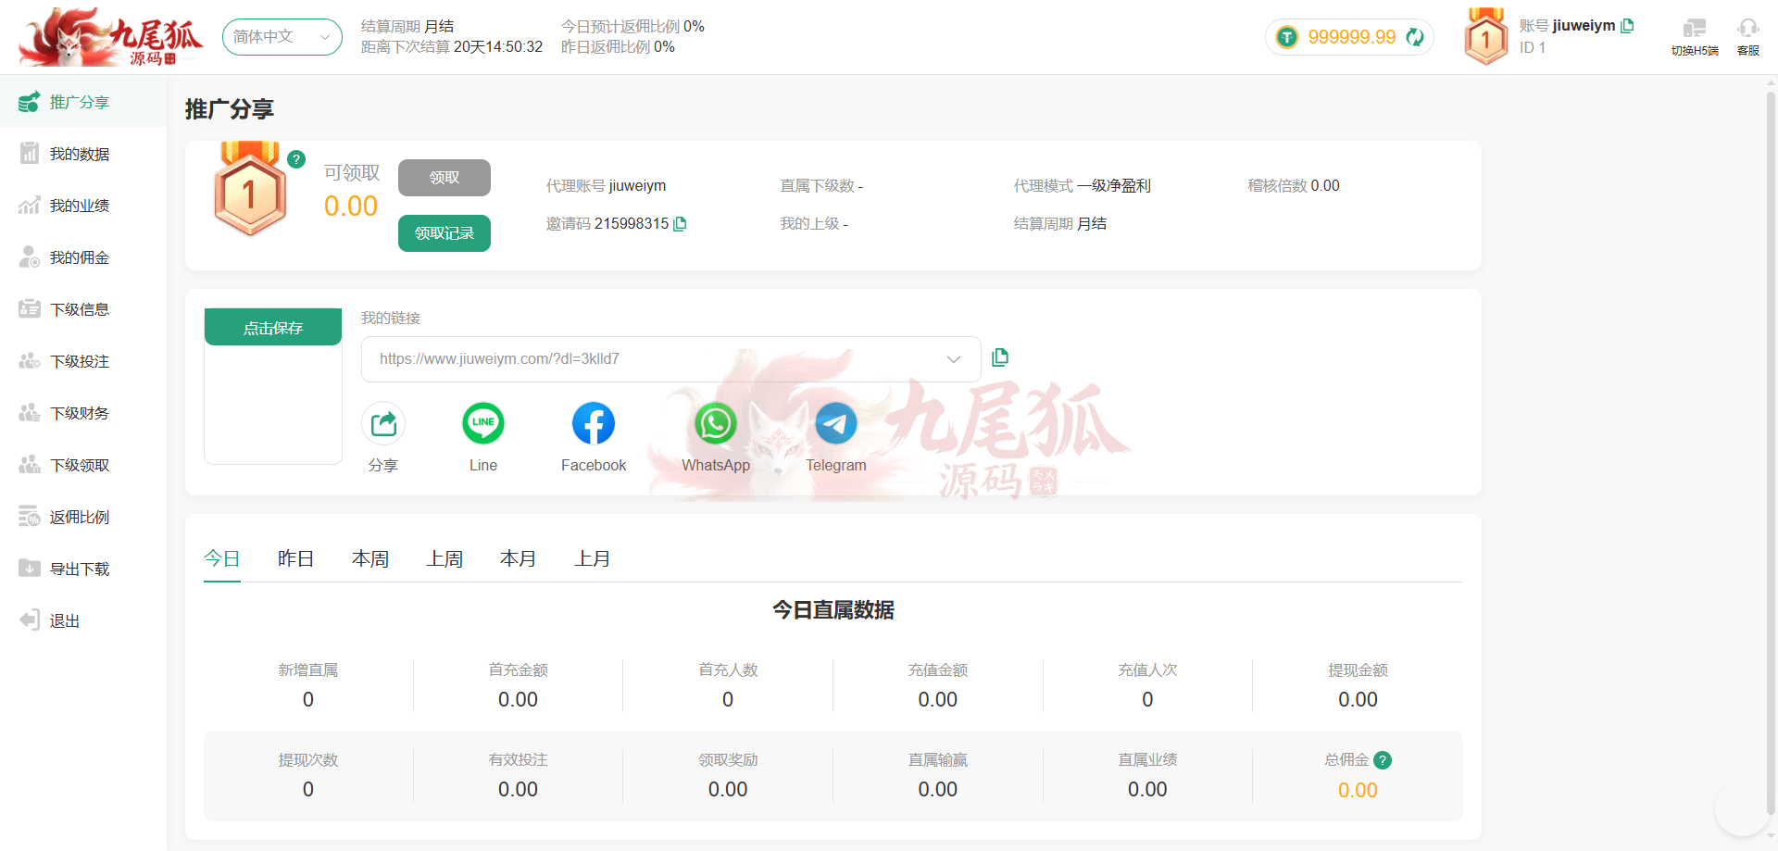Viewport: 1778px width, 851px height.
Task: Click the 领取记录 button
Action: coord(444,233)
